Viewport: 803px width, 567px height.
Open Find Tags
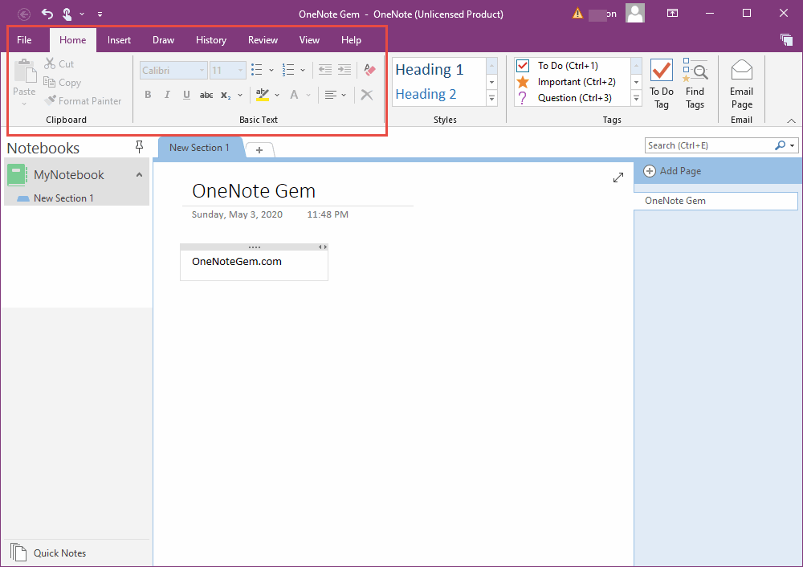[x=695, y=84]
